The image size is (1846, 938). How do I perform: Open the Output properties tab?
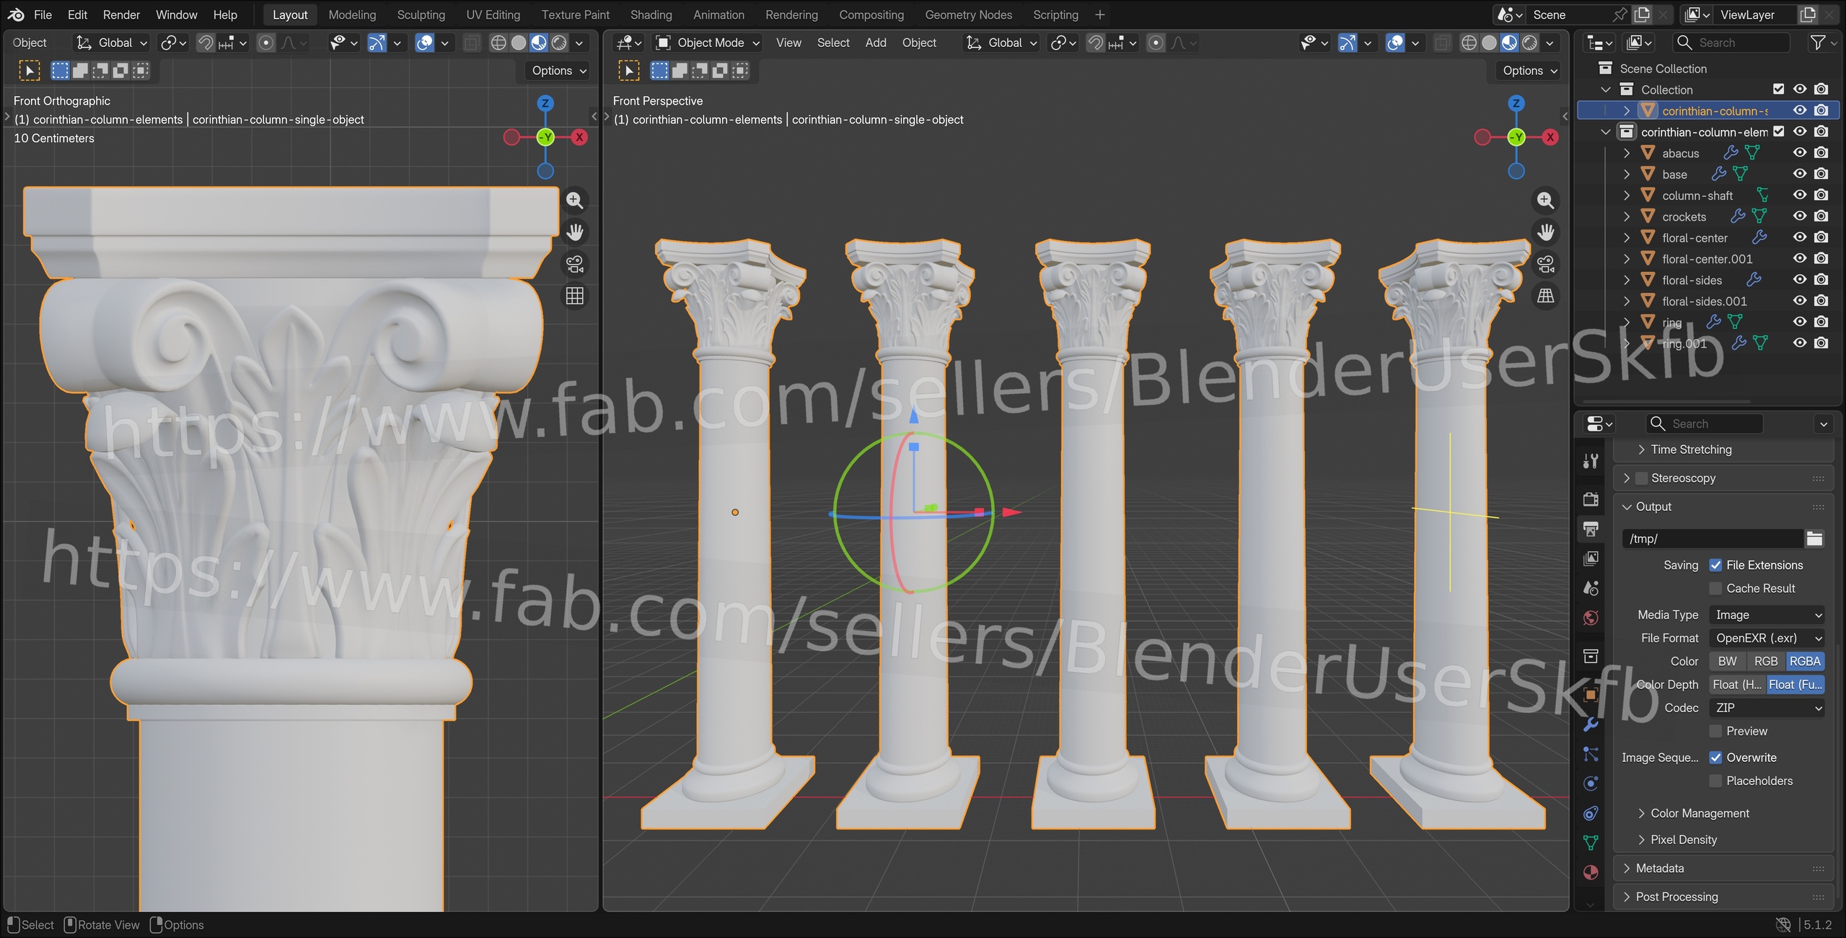tap(1591, 529)
